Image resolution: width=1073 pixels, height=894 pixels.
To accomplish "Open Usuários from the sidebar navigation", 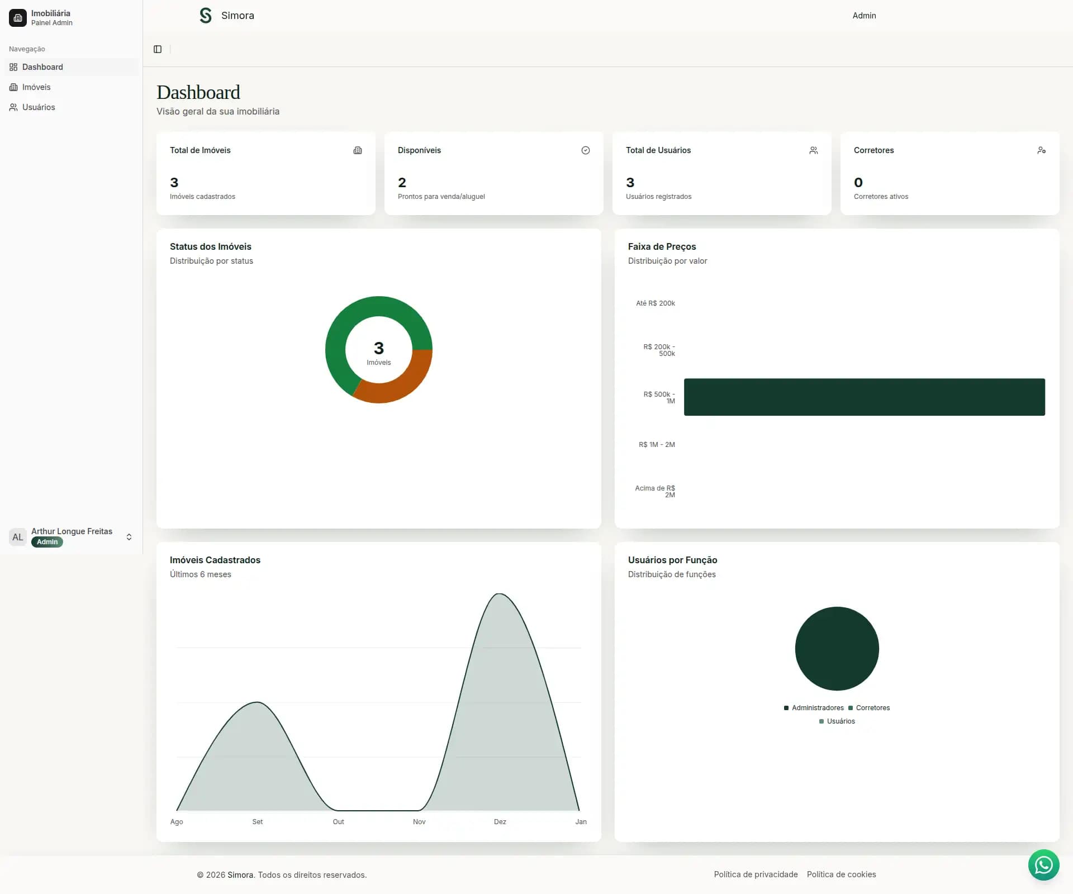I will (38, 107).
